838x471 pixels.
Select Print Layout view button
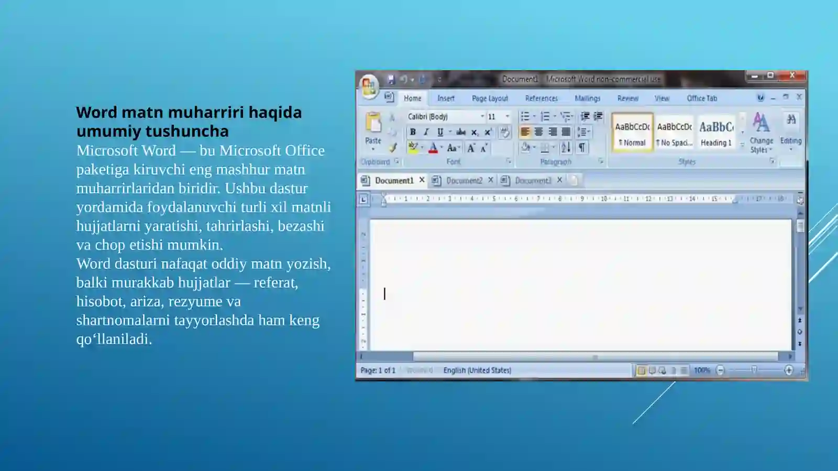(641, 370)
